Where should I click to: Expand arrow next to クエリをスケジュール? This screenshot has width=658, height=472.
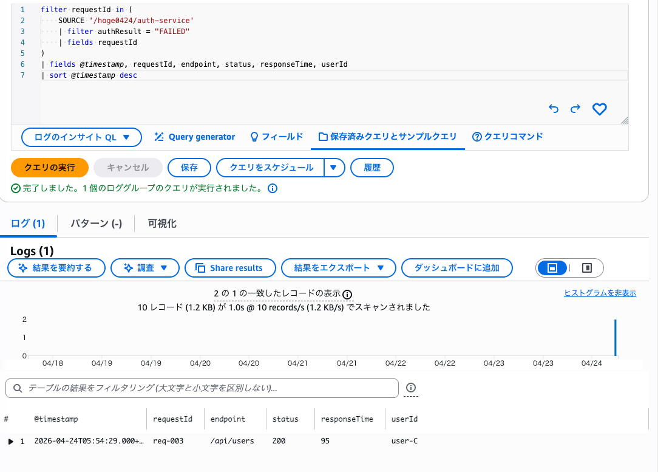[x=334, y=168]
